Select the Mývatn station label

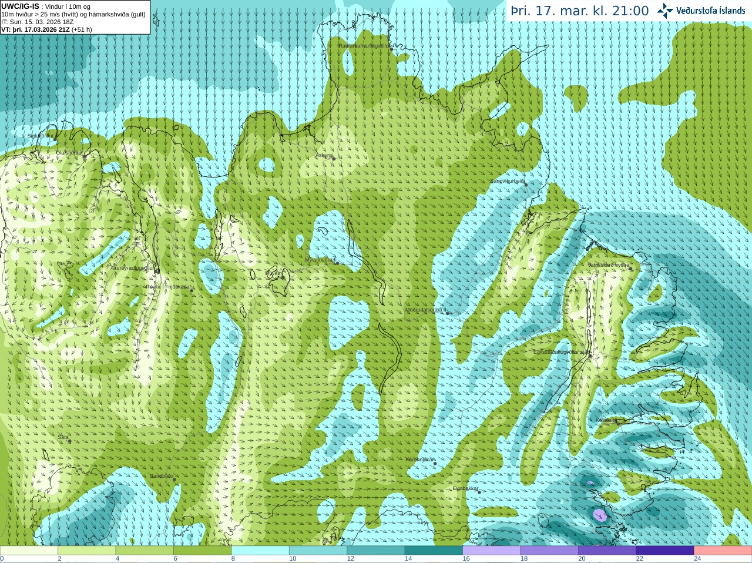[x=274, y=273]
